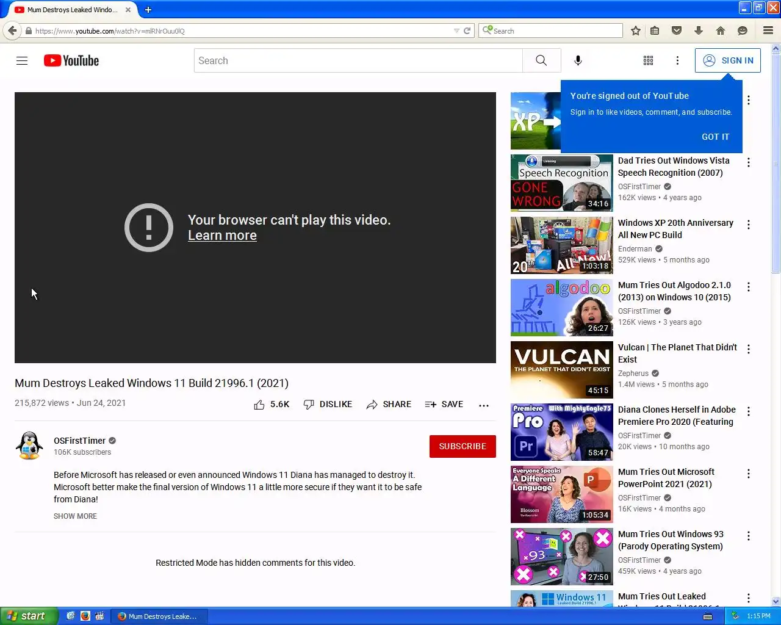Viewport: 781px width, 625px height.
Task: Click the page scrollbar down arrow
Action: tap(776, 602)
